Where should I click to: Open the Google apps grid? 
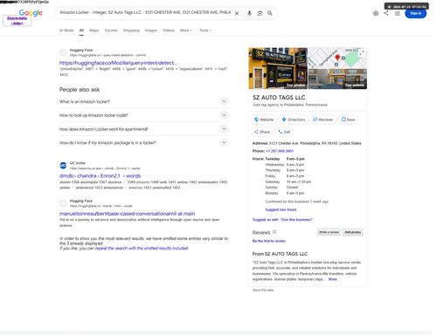click(398, 13)
